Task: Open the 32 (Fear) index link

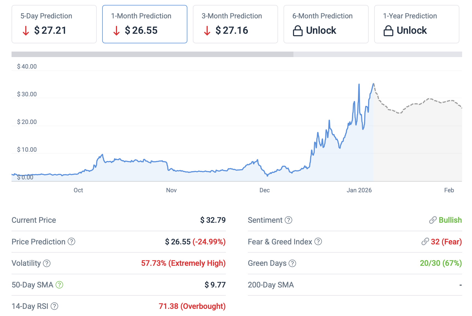Action: click(x=446, y=242)
